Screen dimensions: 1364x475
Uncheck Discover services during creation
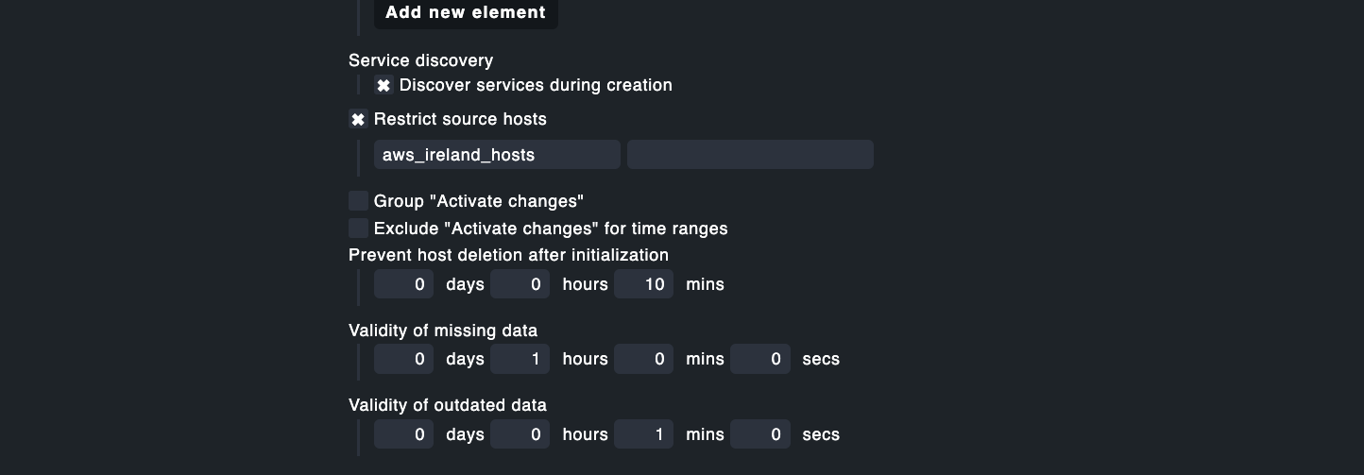(384, 86)
